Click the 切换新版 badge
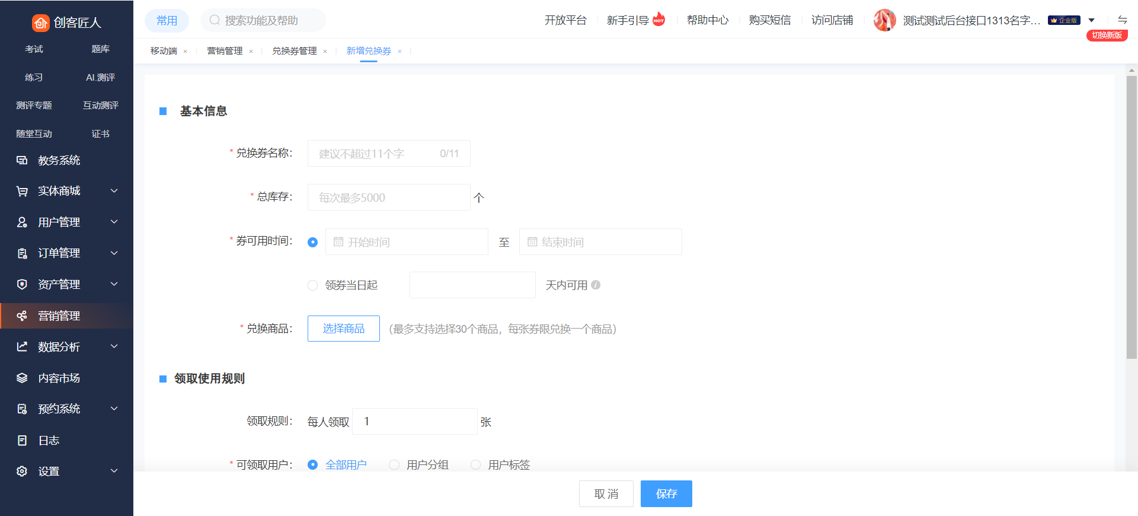 [1107, 35]
